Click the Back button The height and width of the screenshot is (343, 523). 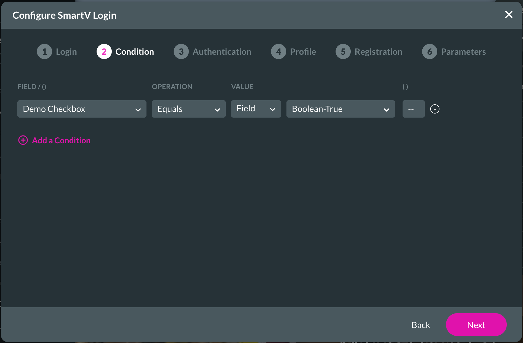tap(421, 325)
